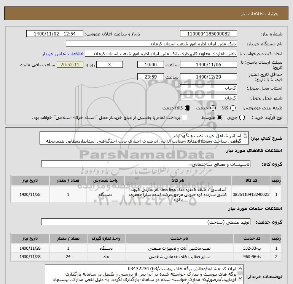Click the remaining days field showing 3
This screenshot has height=284, width=293.
110,64
